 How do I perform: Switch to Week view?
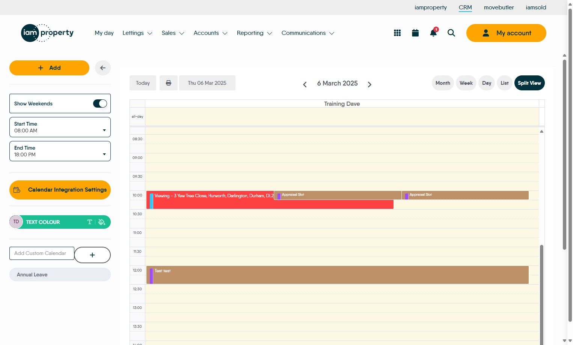(466, 83)
